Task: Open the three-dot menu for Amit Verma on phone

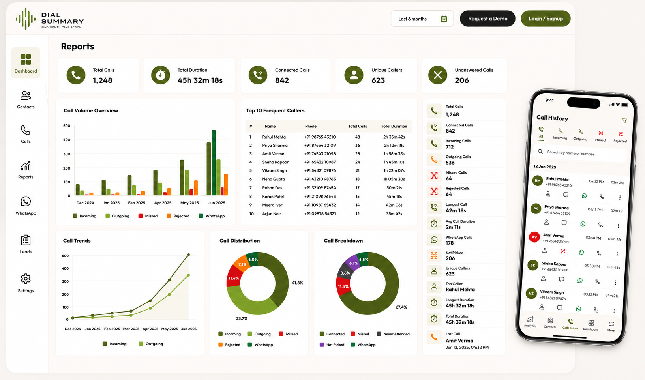Action: pyautogui.click(x=617, y=254)
